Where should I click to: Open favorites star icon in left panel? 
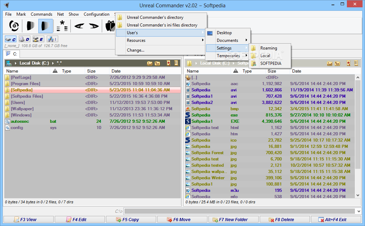168,63
